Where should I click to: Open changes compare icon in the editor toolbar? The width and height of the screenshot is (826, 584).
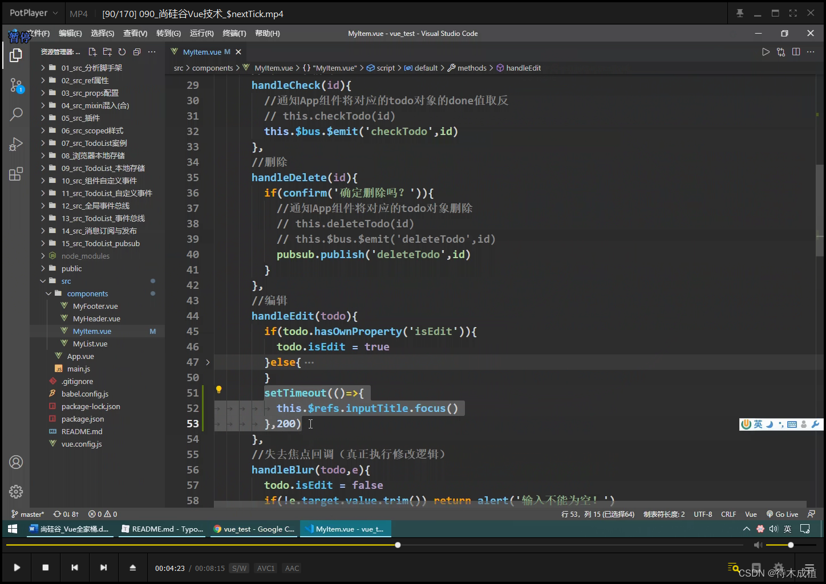coord(781,52)
